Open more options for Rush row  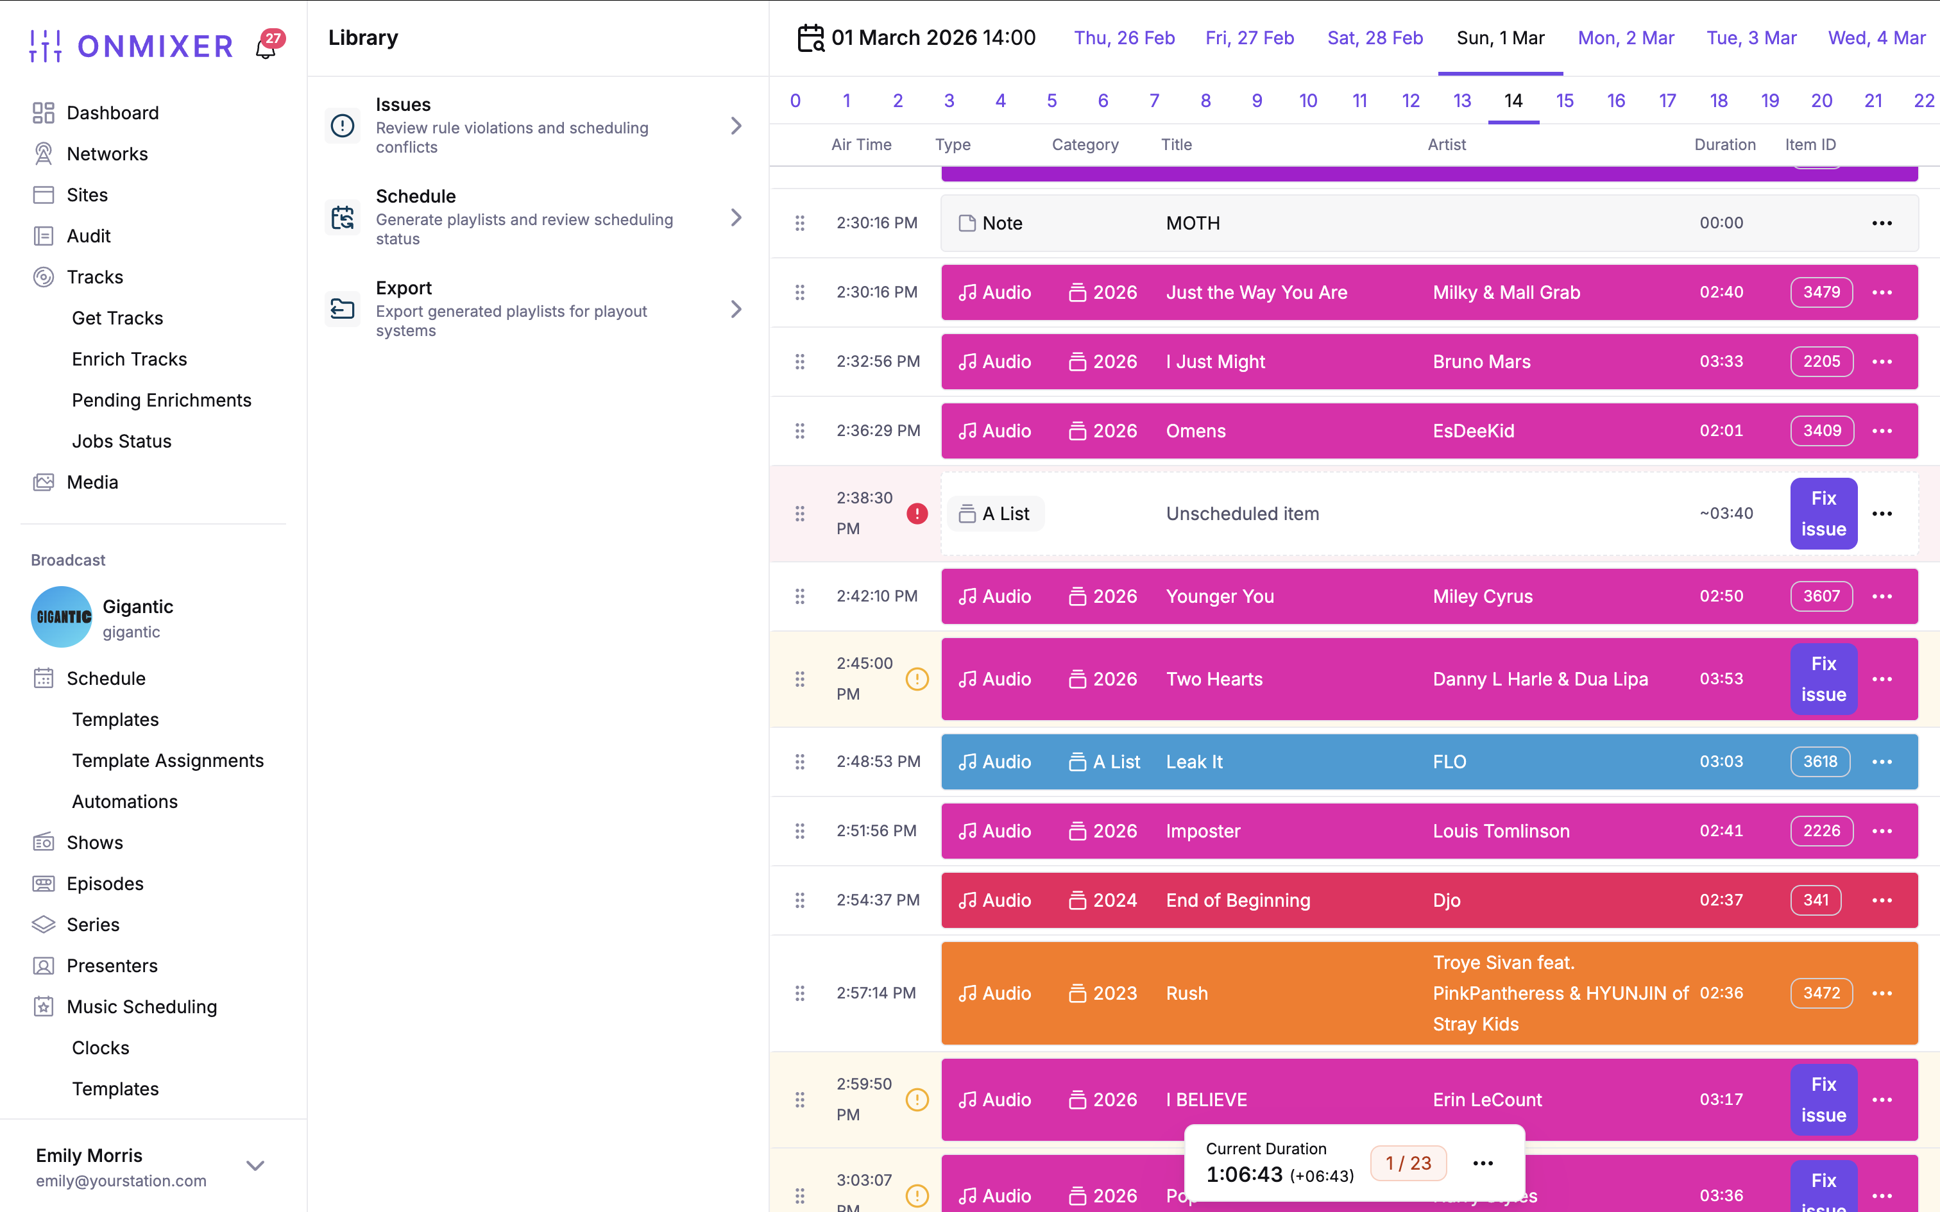tap(1882, 993)
